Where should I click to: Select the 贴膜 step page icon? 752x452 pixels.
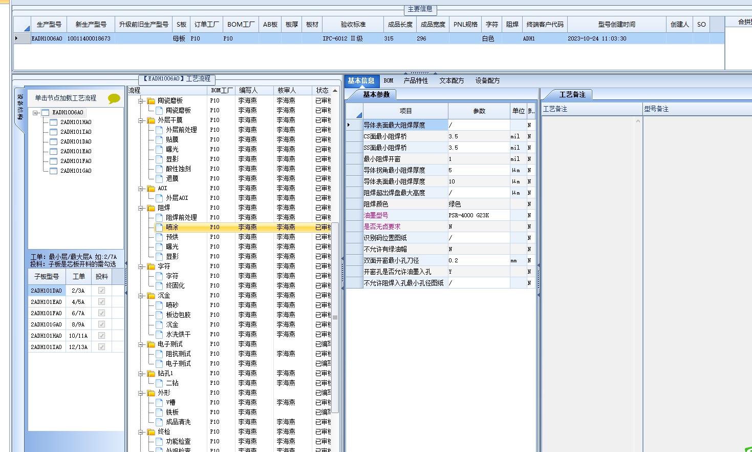tap(159, 139)
